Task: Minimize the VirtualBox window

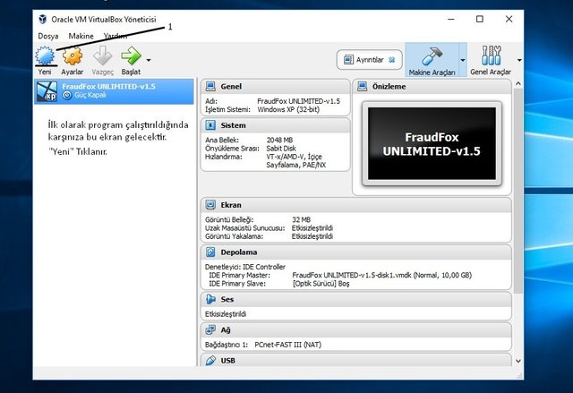Action: pos(451,19)
